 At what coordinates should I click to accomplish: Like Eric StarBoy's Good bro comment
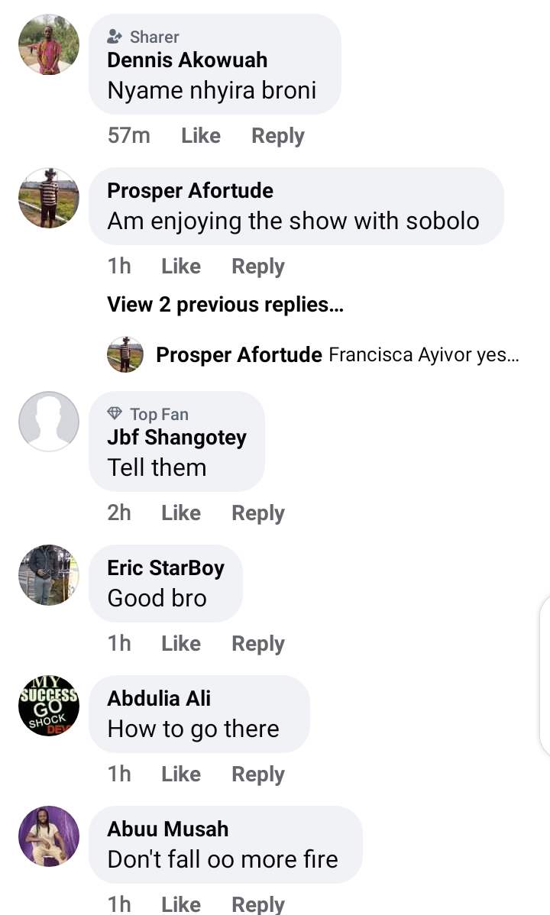click(x=181, y=644)
